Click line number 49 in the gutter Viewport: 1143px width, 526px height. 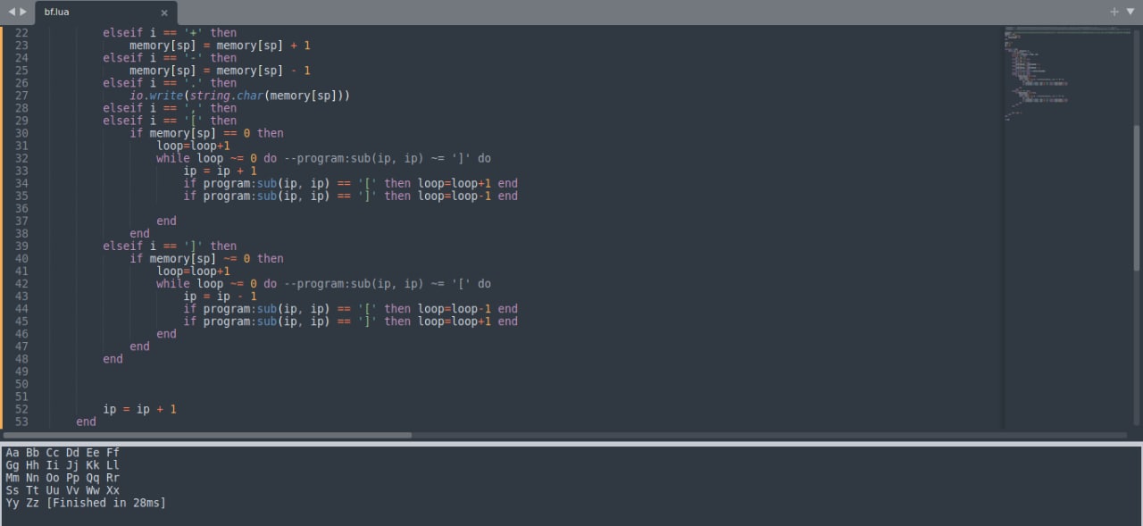[x=21, y=371]
